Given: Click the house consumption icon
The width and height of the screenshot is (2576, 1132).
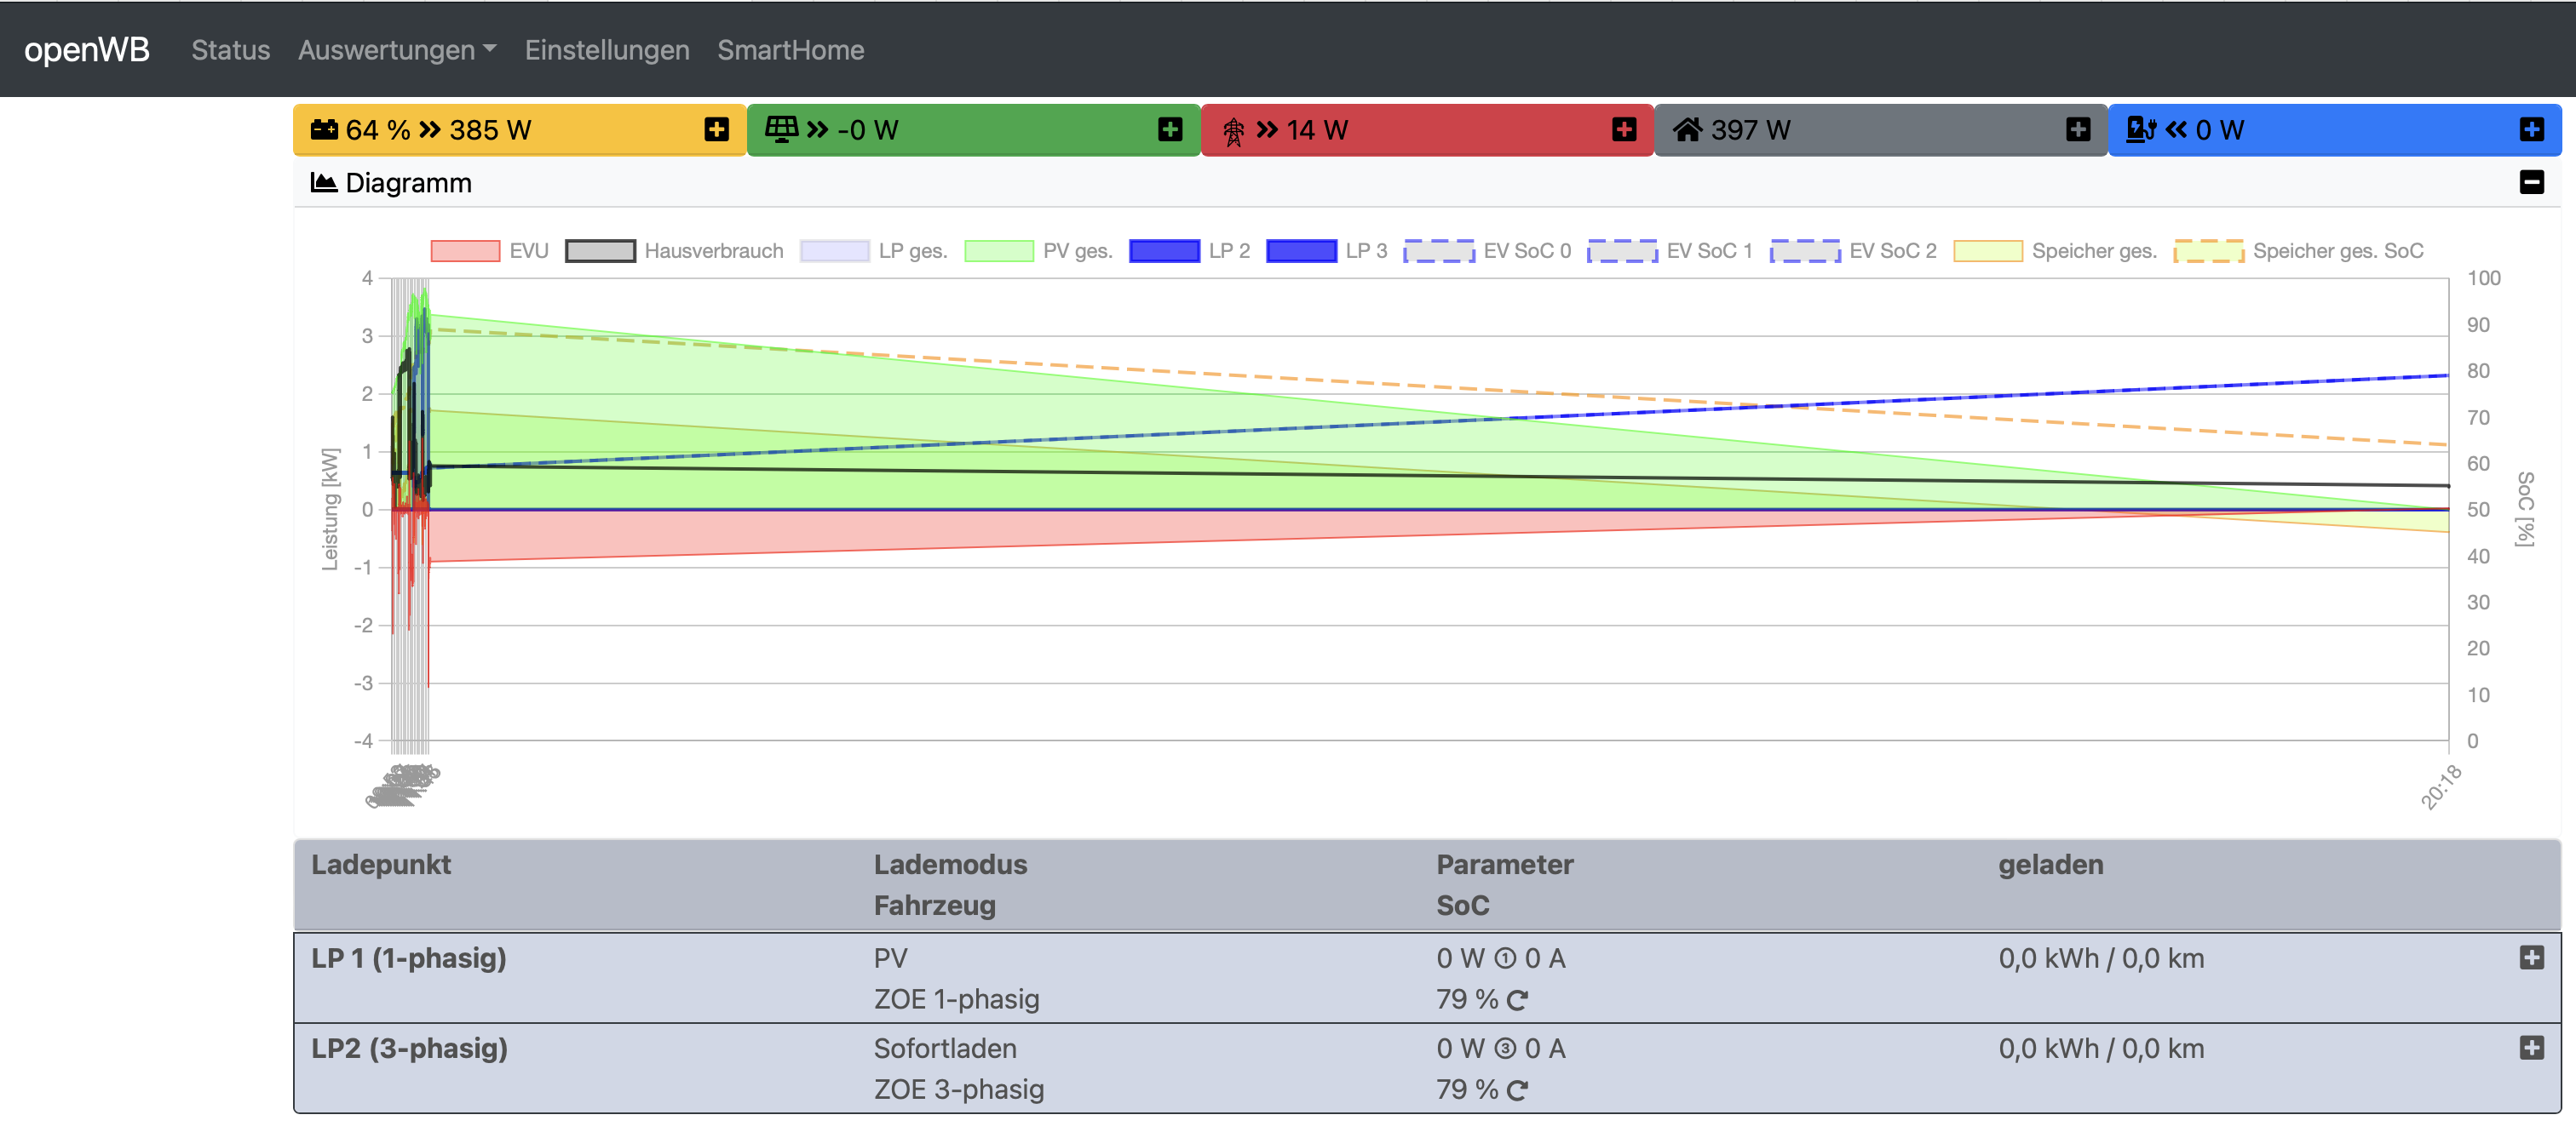Looking at the screenshot, I should pos(1687,130).
